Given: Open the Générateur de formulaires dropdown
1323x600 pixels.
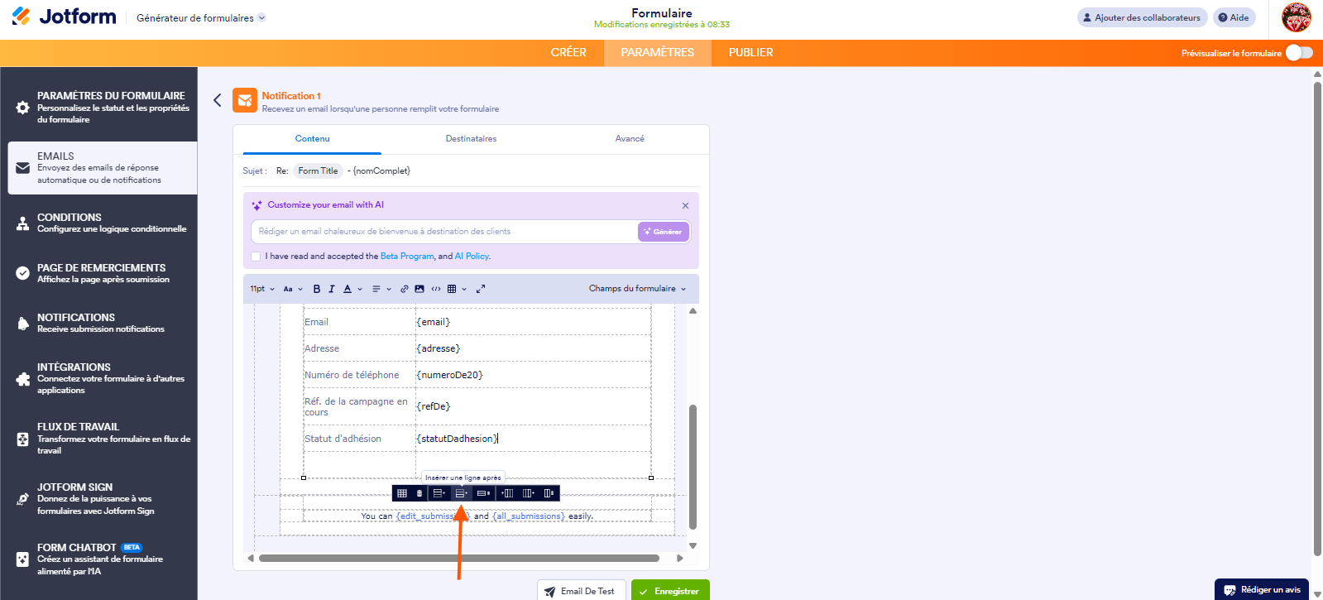Looking at the screenshot, I should [x=201, y=17].
